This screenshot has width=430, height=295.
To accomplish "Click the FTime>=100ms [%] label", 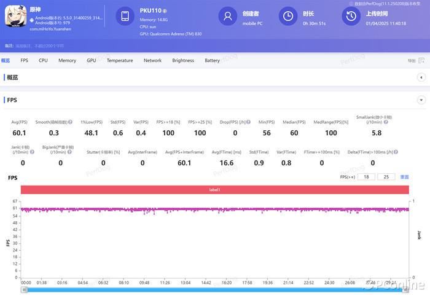I will [x=322, y=152].
